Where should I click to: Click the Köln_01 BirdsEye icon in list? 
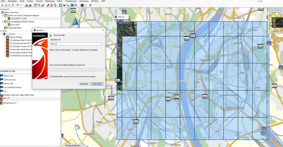[x=1, y=99]
